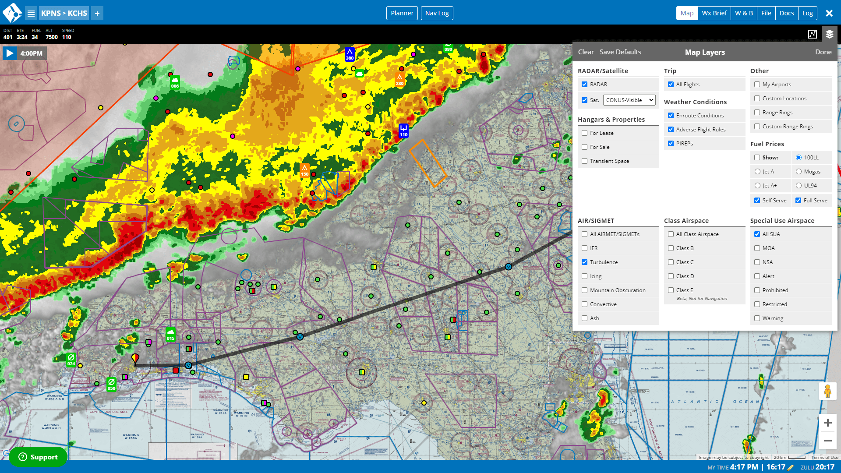Viewport: 841px width, 473px height.
Task: Click Save Defaults button in Map Layers
Action: [x=620, y=51]
